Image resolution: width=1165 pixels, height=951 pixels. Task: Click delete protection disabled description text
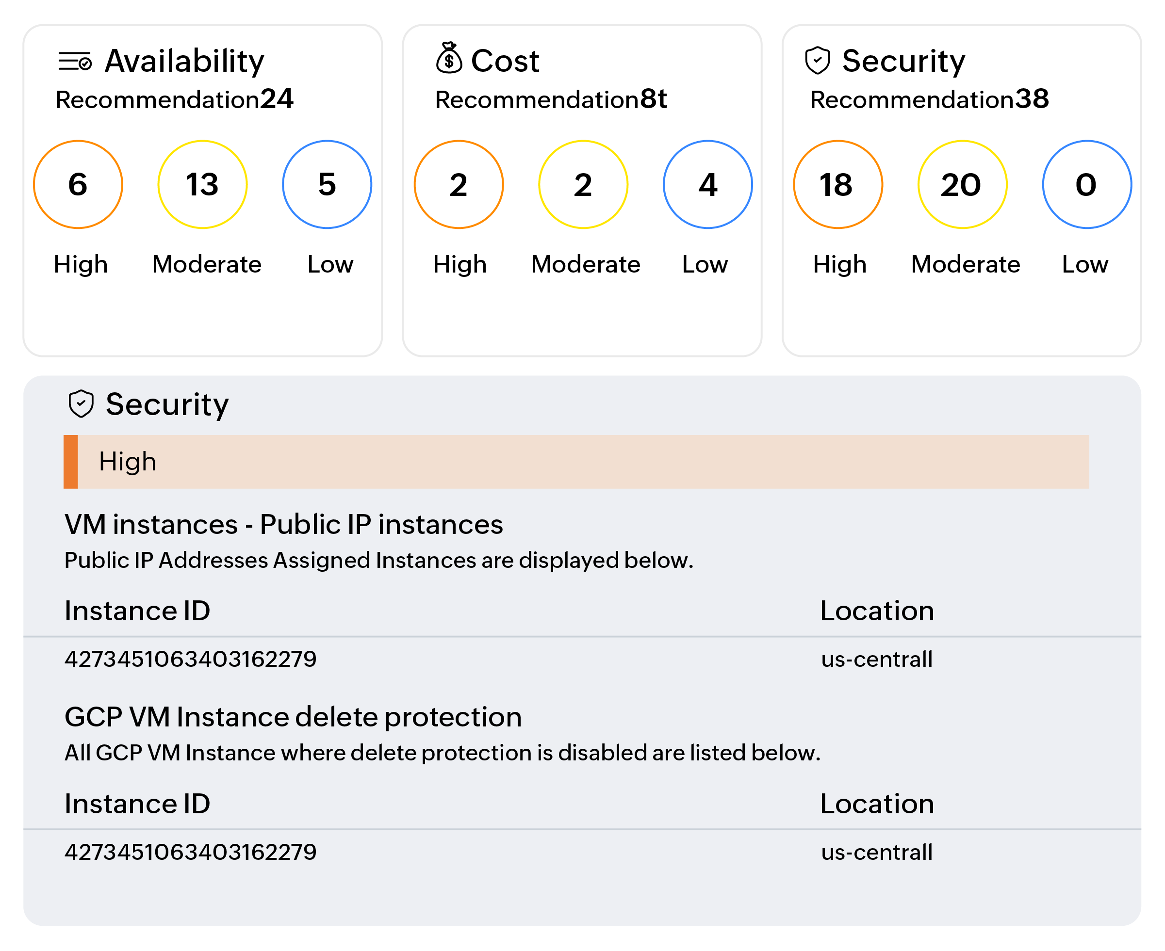pos(443,753)
